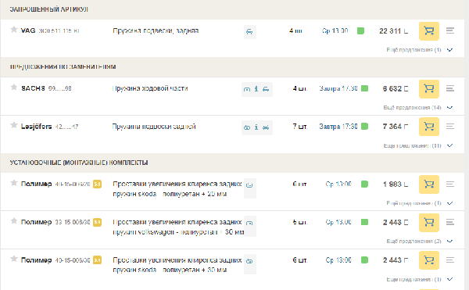Image resolution: width=469 pixels, height=290 pixels.
Task: Add VAG rear suspension spring to cart
Action: click(429, 31)
